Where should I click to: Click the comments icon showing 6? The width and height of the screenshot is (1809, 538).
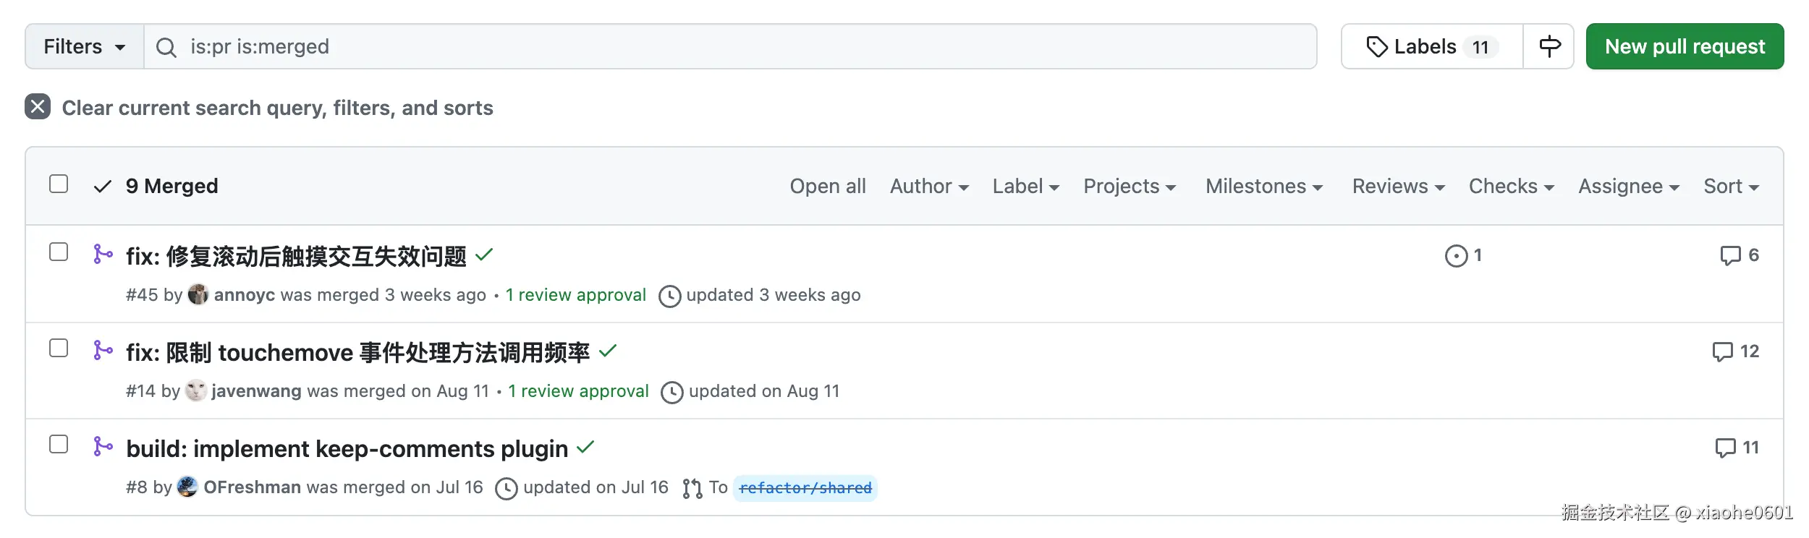[1730, 255]
